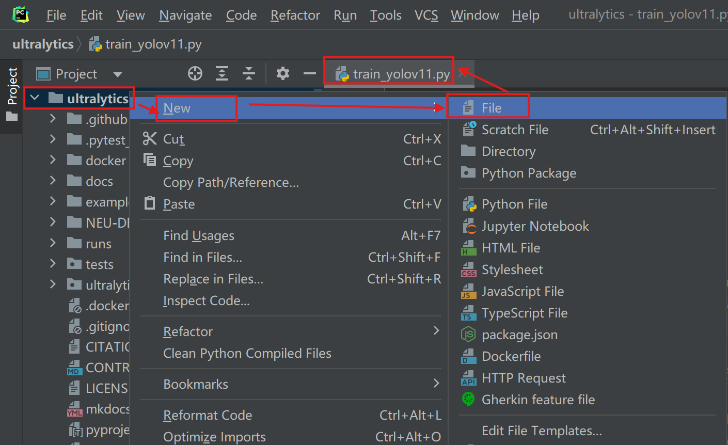Click the Expand All toolbar icon

(x=222, y=74)
